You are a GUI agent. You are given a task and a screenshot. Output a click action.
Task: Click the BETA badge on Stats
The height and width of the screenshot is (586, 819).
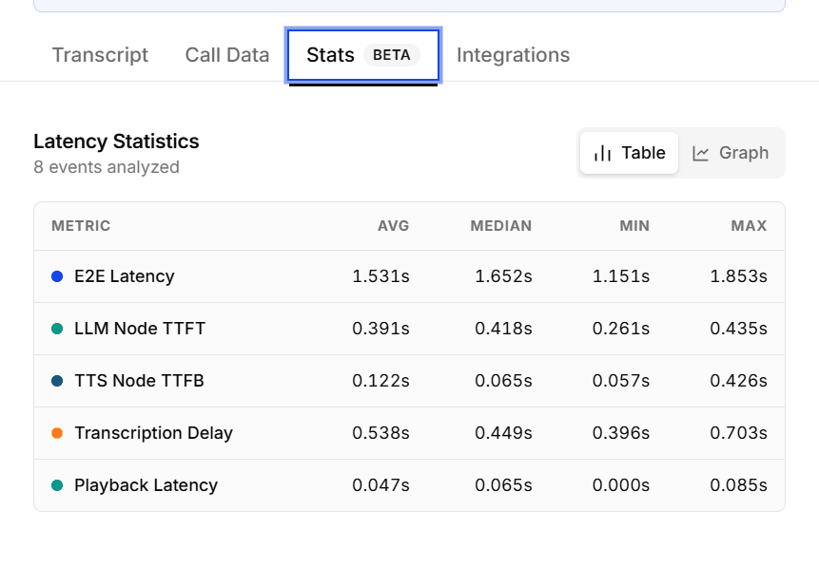coord(391,55)
